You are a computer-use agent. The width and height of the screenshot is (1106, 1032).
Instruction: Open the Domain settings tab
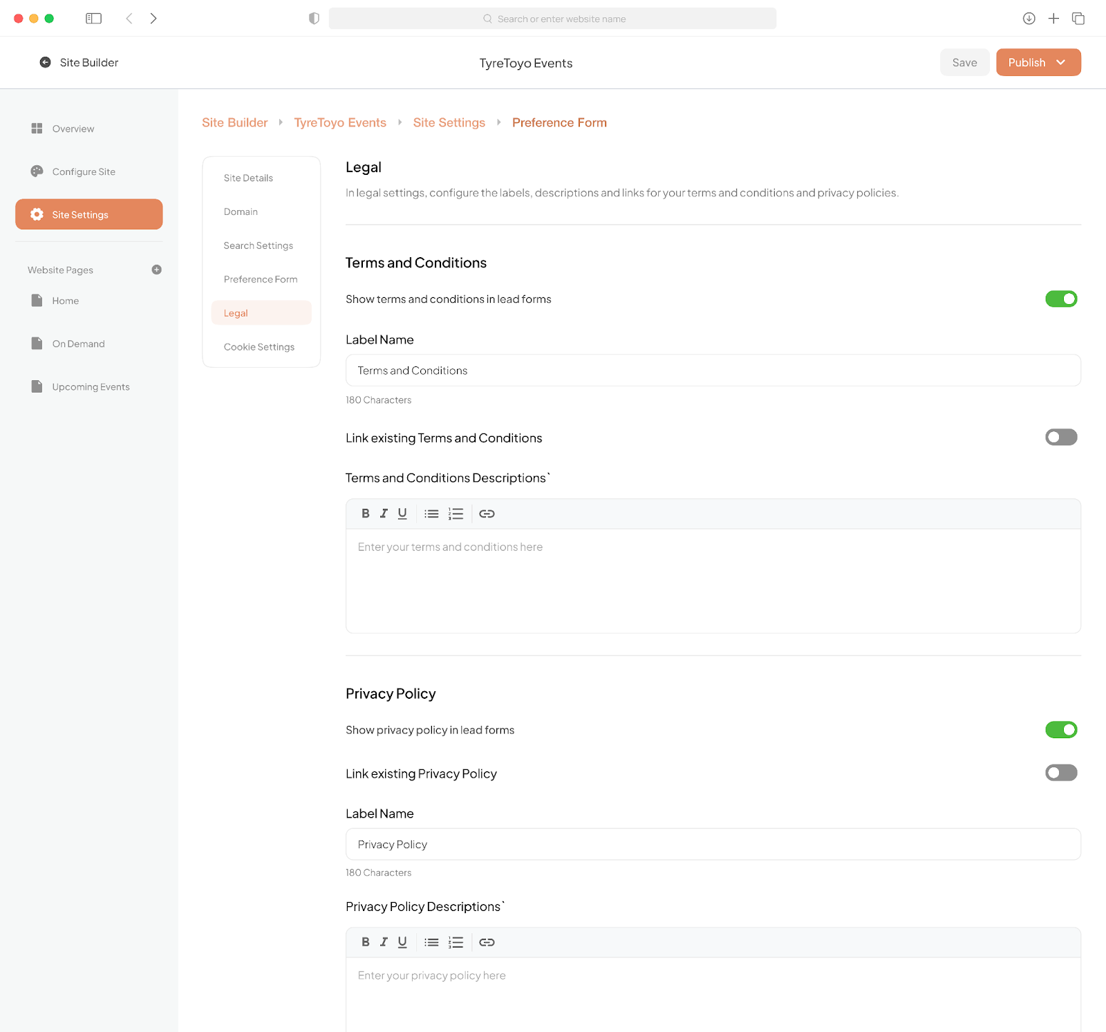tap(261, 212)
